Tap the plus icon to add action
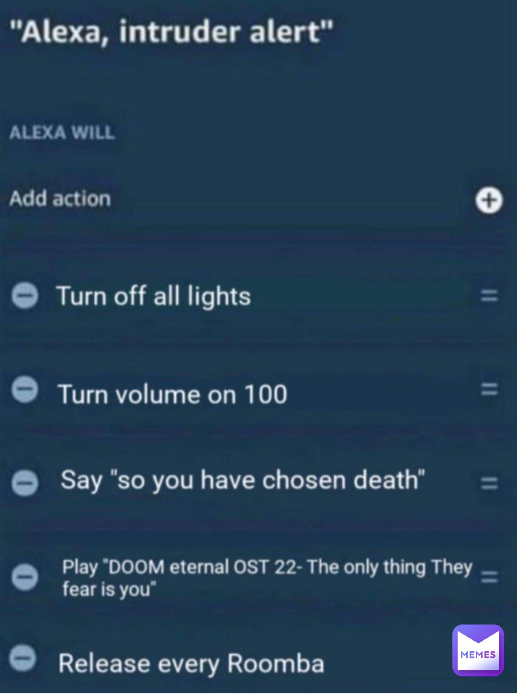The image size is (517, 694). (489, 200)
